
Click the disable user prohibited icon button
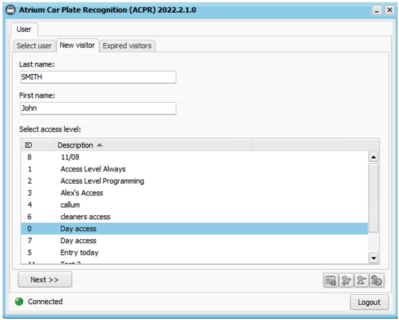pos(376,281)
